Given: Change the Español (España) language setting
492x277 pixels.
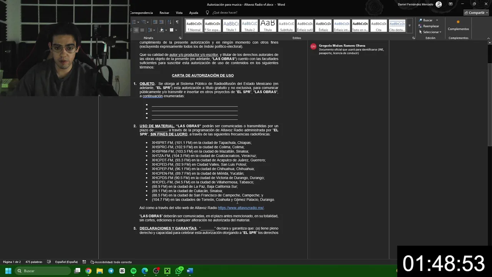Looking at the screenshot, I should pos(66,262).
